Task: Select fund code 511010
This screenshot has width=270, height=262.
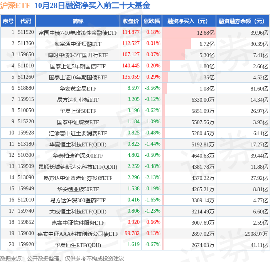Action: [x=26, y=66]
